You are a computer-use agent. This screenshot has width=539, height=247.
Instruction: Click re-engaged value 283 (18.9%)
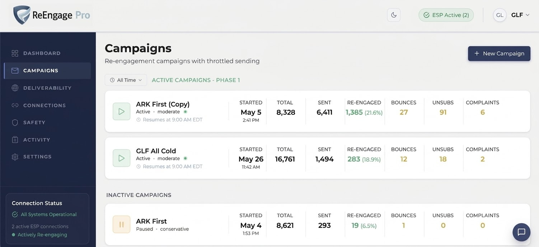(364, 159)
